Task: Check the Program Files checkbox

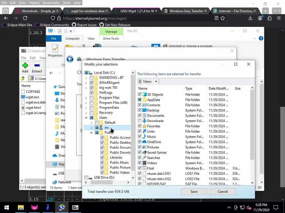Action: [x=92, y=98]
